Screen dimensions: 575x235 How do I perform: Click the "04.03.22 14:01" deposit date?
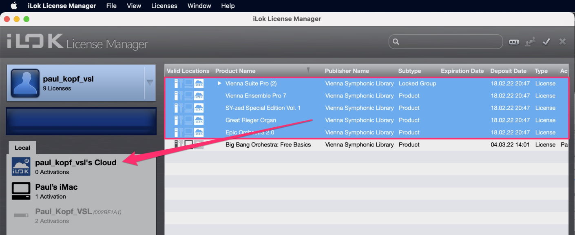click(510, 144)
